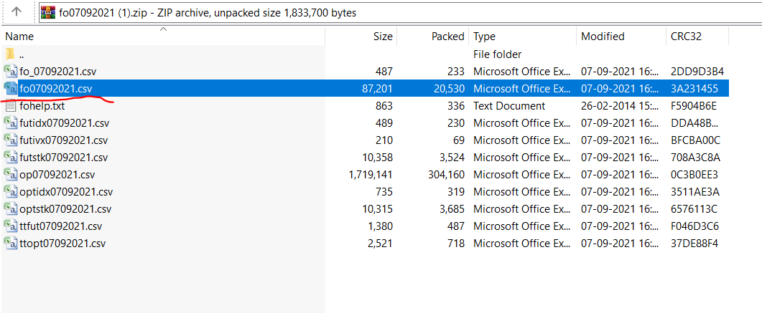The width and height of the screenshot is (762, 313).
Task: Sort by the Size column header
Action: [x=361, y=37]
